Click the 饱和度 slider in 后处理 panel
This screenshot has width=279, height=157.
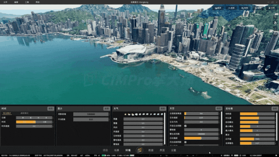point(257,114)
